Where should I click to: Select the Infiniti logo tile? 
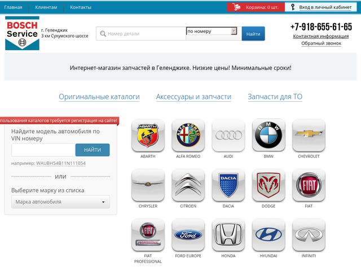click(309, 235)
